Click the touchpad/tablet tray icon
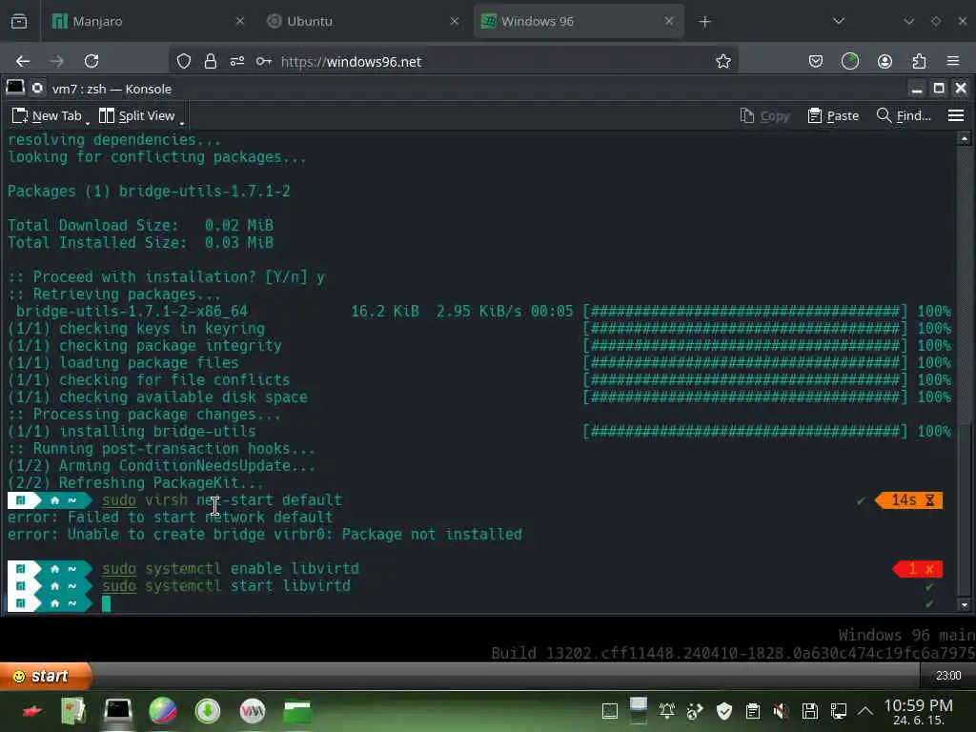The image size is (976, 732). point(610,711)
